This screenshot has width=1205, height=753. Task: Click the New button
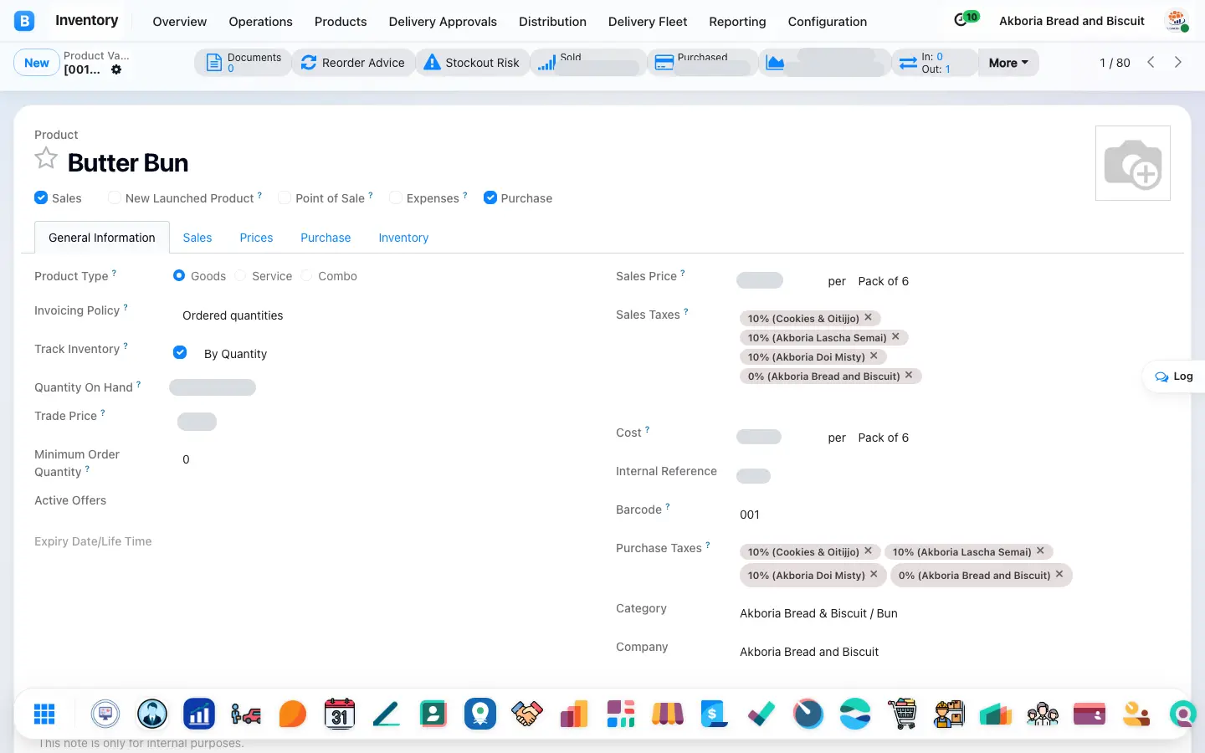[37, 63]
